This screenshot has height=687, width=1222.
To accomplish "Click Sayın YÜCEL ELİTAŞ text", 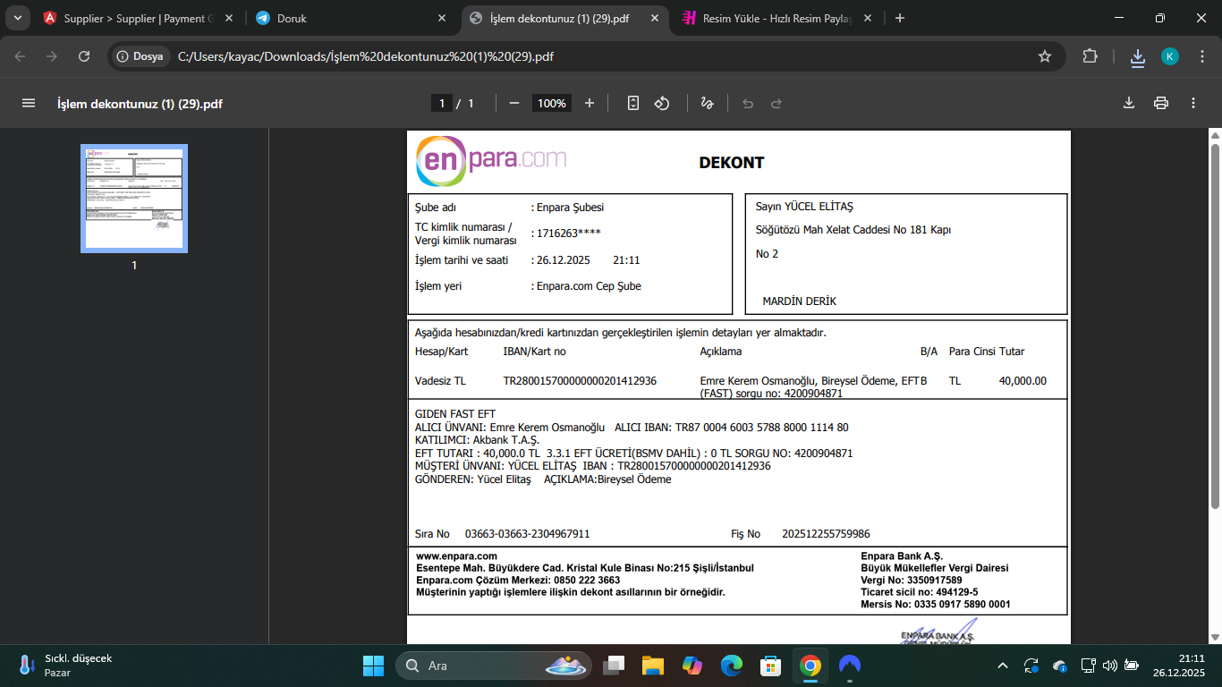I will pyautogui.click(x=804, y=208).
